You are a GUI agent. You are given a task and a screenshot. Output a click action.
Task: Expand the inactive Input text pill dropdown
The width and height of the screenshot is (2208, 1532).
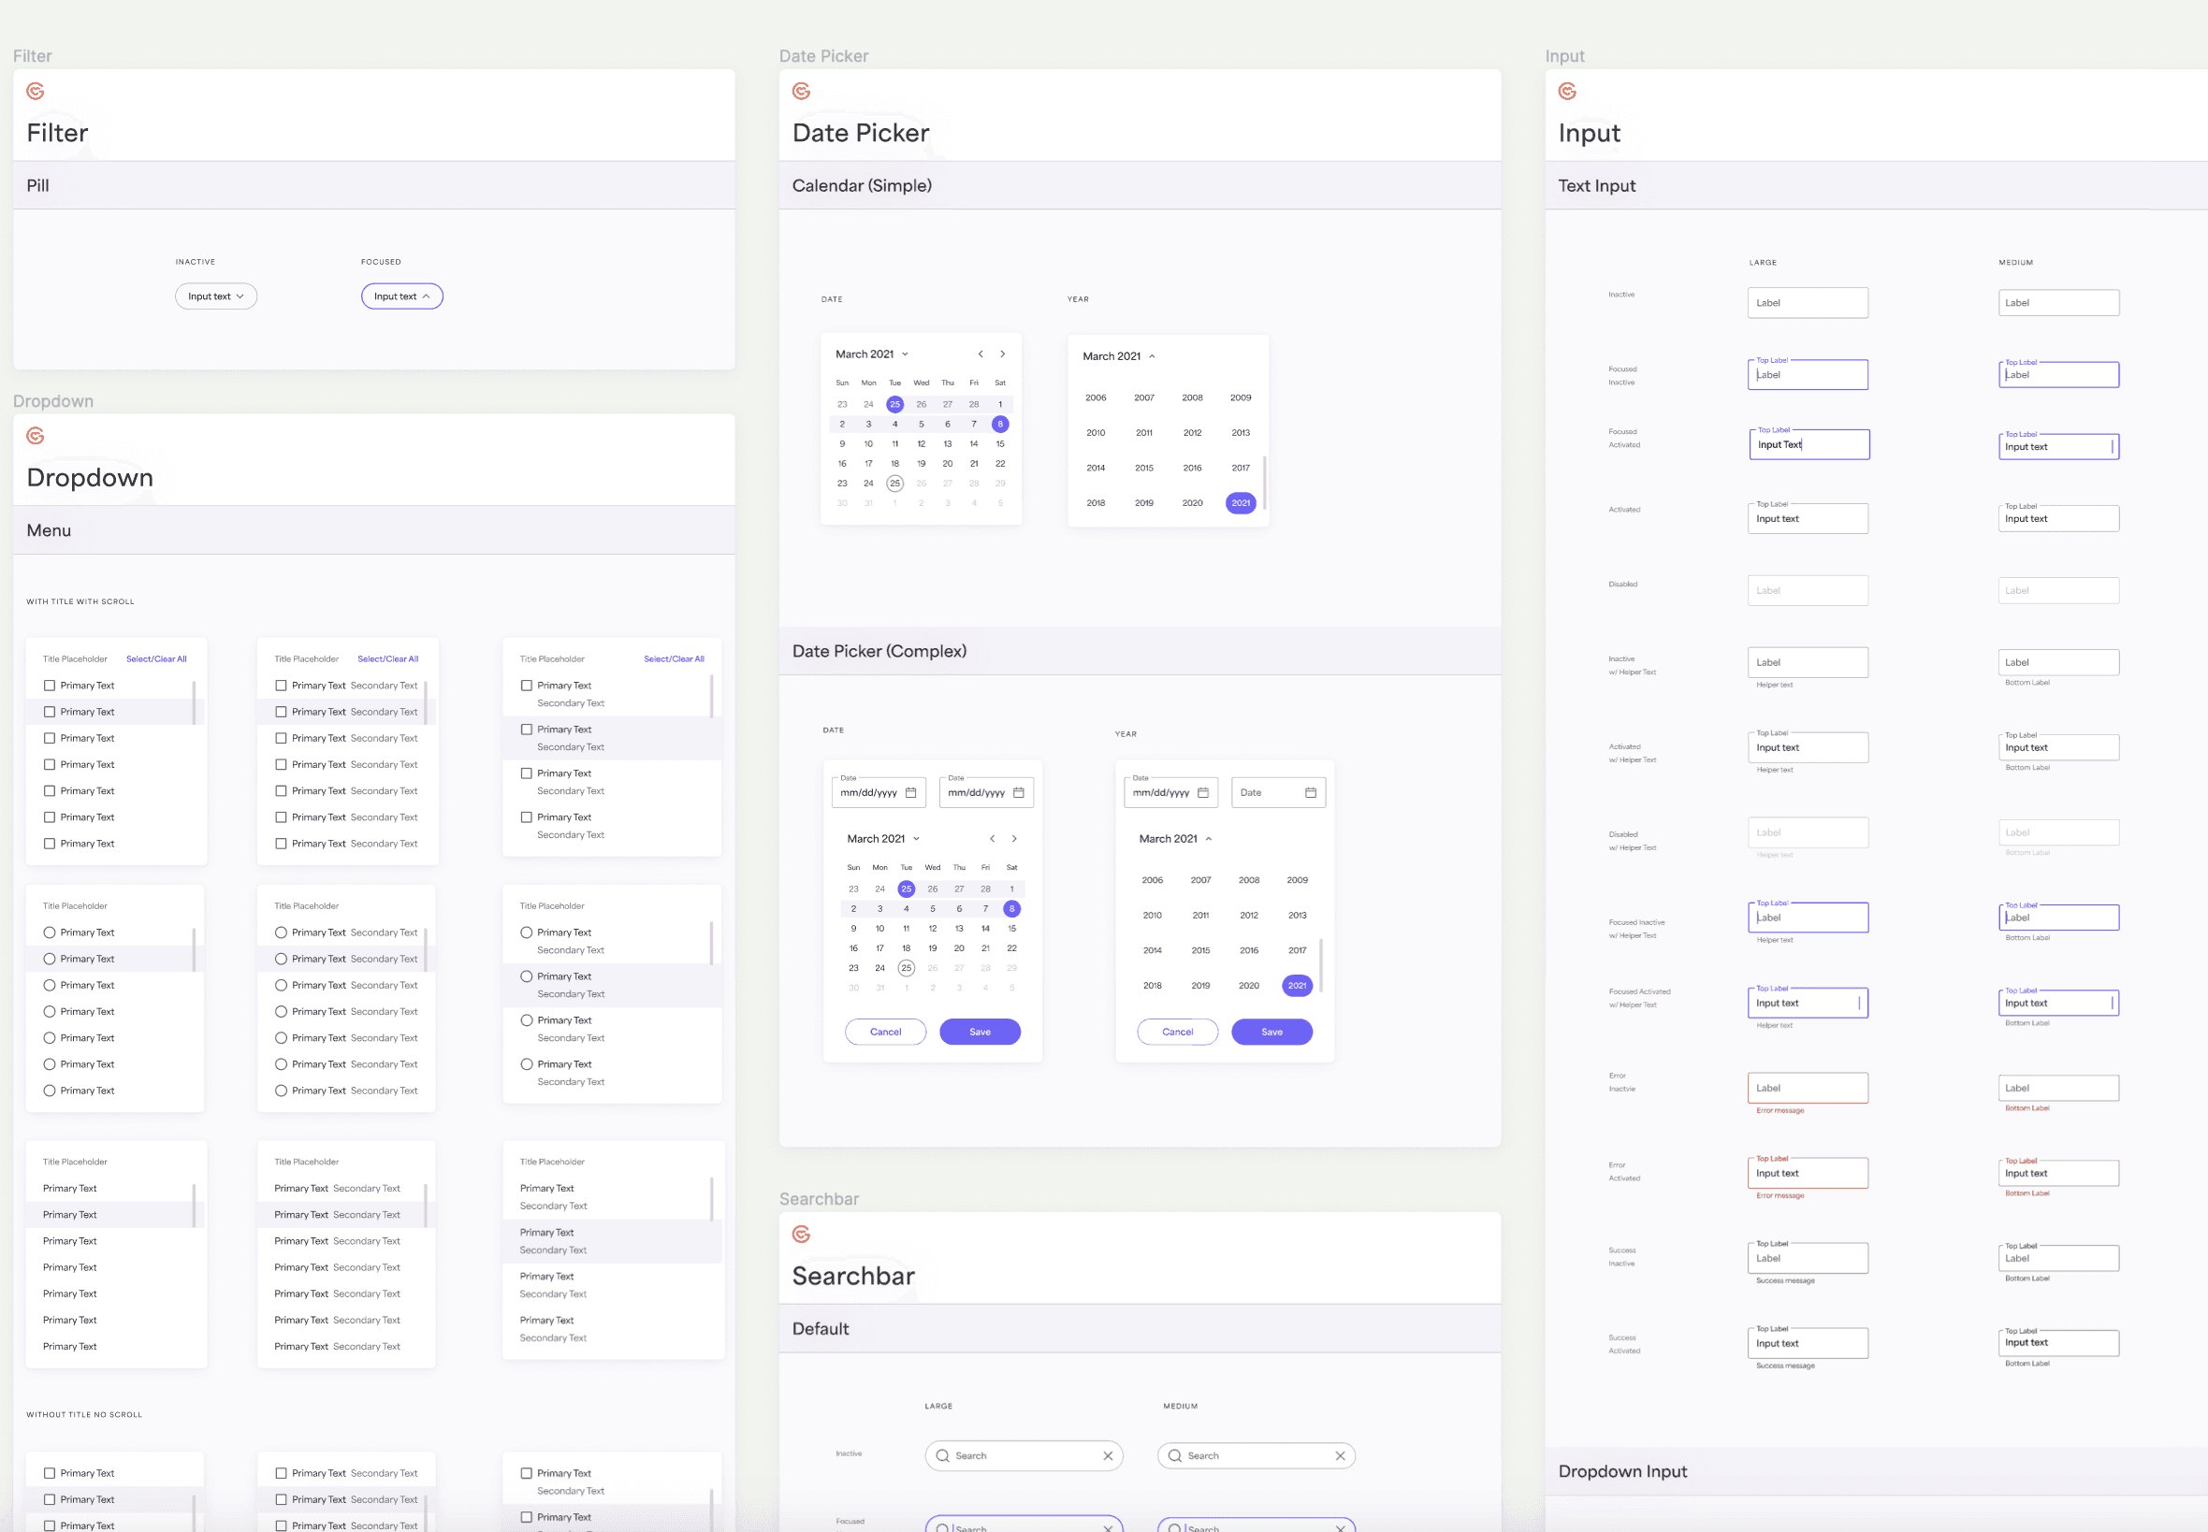(216, 296)
